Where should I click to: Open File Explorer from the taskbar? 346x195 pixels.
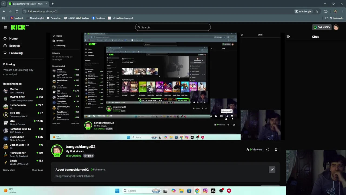pyautogui.click(x=181, y=191)
